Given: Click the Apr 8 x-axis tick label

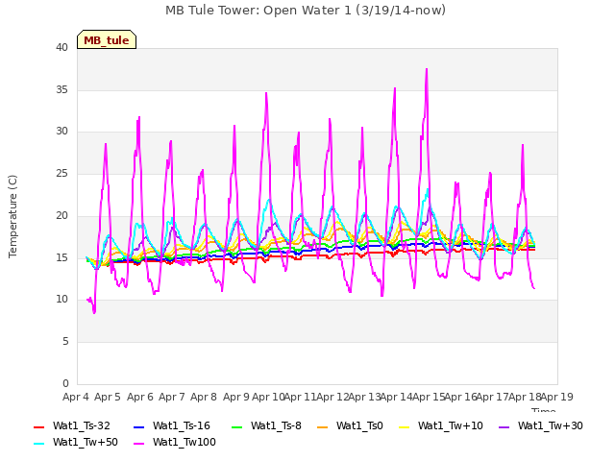Looking at the screenshot, I should click(204, 397).
